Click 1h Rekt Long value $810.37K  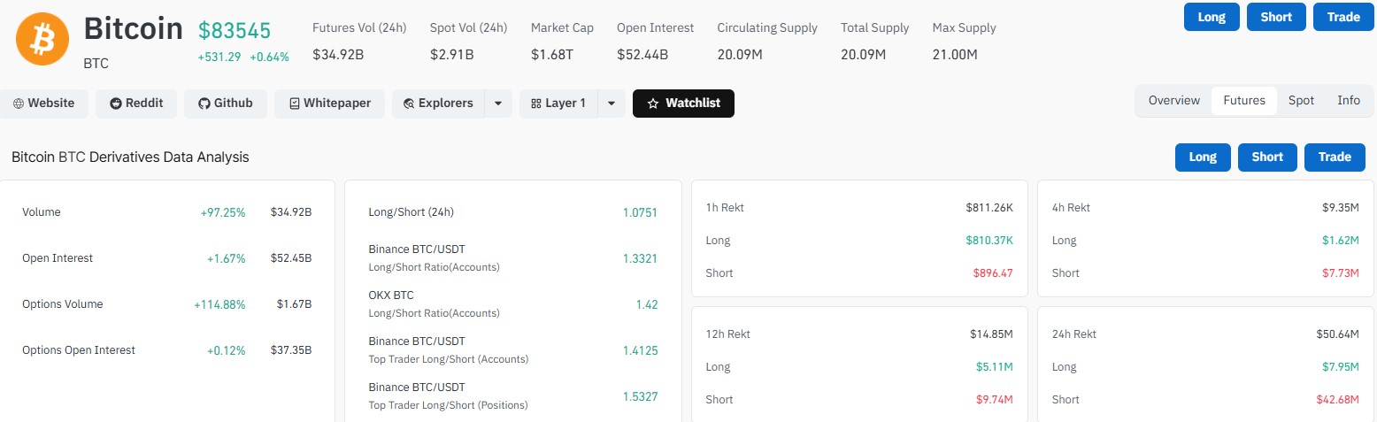[989, 241]
